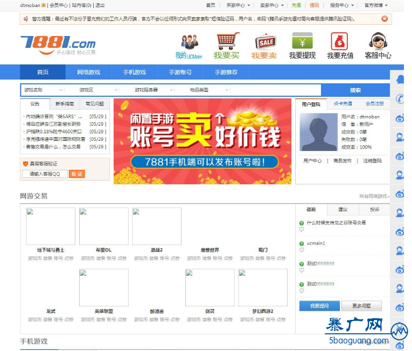412x351 pixels.
Task: Expand the 官方微博 dropdown menu
Action: click(x=376, y=5)
